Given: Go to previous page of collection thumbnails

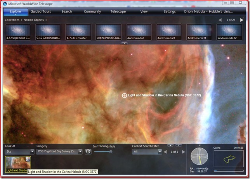Looking at the screenshot, I should coord(220,20).
